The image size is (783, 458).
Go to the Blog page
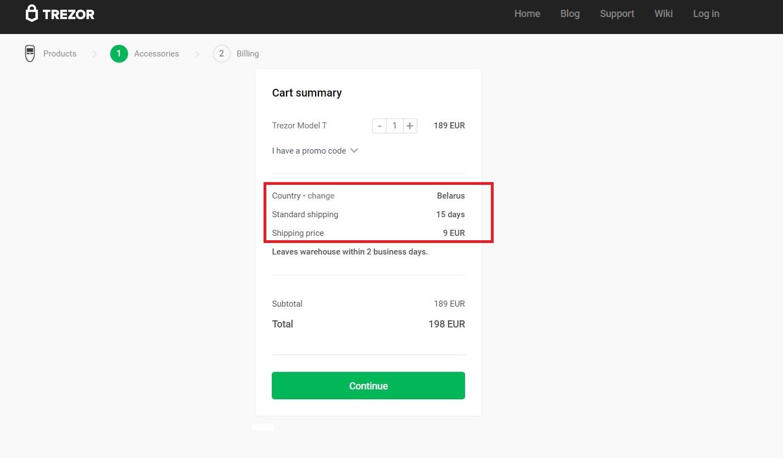tap(570, 14)
